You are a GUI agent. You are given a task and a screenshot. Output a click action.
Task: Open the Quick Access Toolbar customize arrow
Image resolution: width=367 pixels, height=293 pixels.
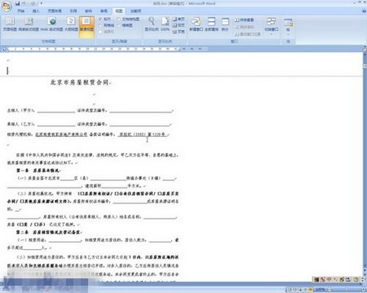pyautogui.click(x=42, y=4)
